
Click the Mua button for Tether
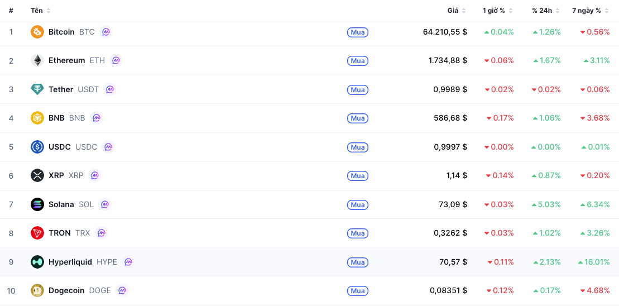[358, 90]
